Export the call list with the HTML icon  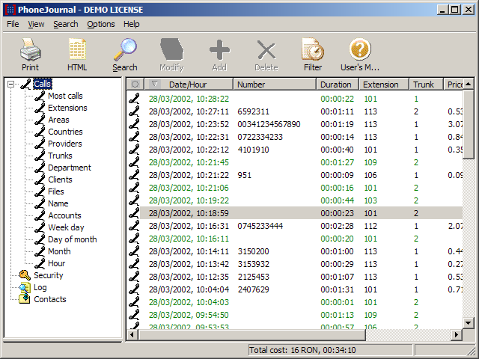[77, 49]
